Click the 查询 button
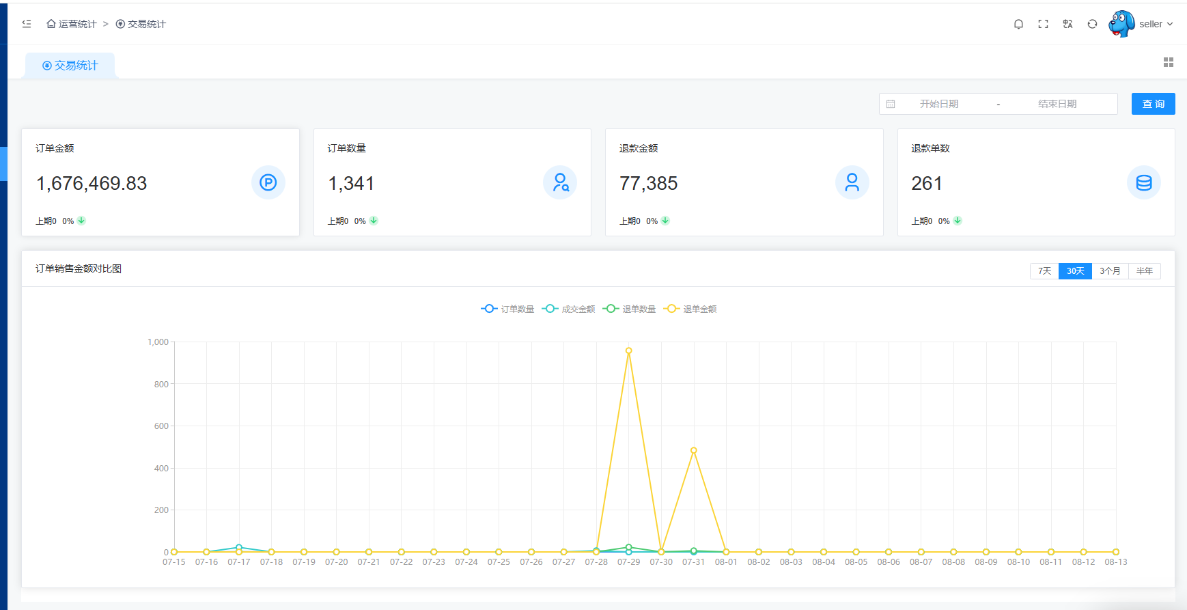Image resolution: width=1187 pixels, height=610 pixels. coord(1153,104)
